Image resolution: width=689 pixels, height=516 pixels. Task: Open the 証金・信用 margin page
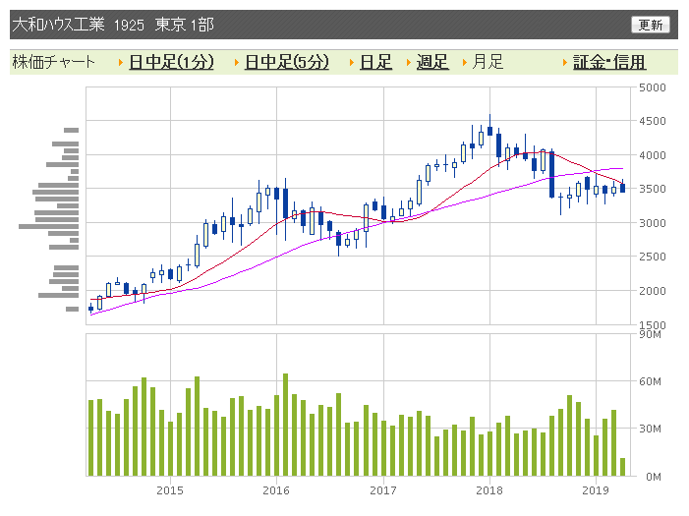[609, 62]
